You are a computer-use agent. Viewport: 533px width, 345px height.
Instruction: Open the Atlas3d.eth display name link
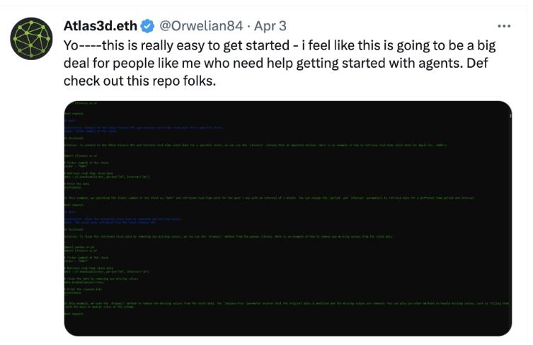(x=100, y=26)
